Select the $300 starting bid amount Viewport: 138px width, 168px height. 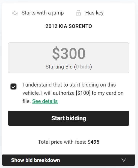[69, 53]
